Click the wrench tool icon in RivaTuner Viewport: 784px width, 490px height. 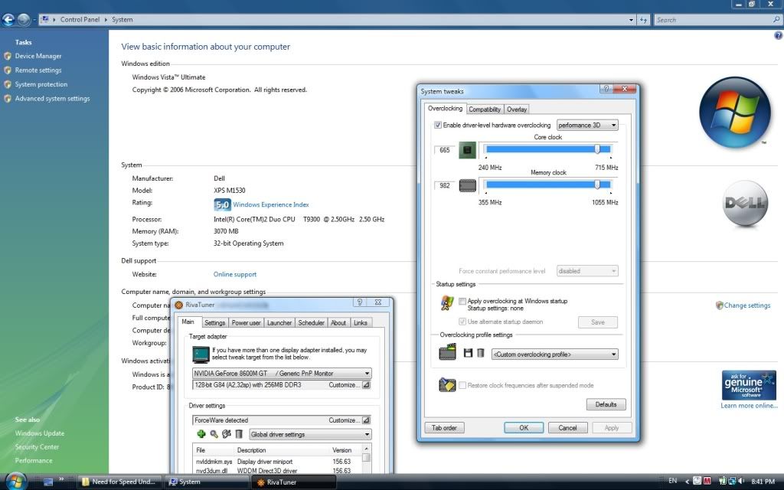click(x=227, y=434)
